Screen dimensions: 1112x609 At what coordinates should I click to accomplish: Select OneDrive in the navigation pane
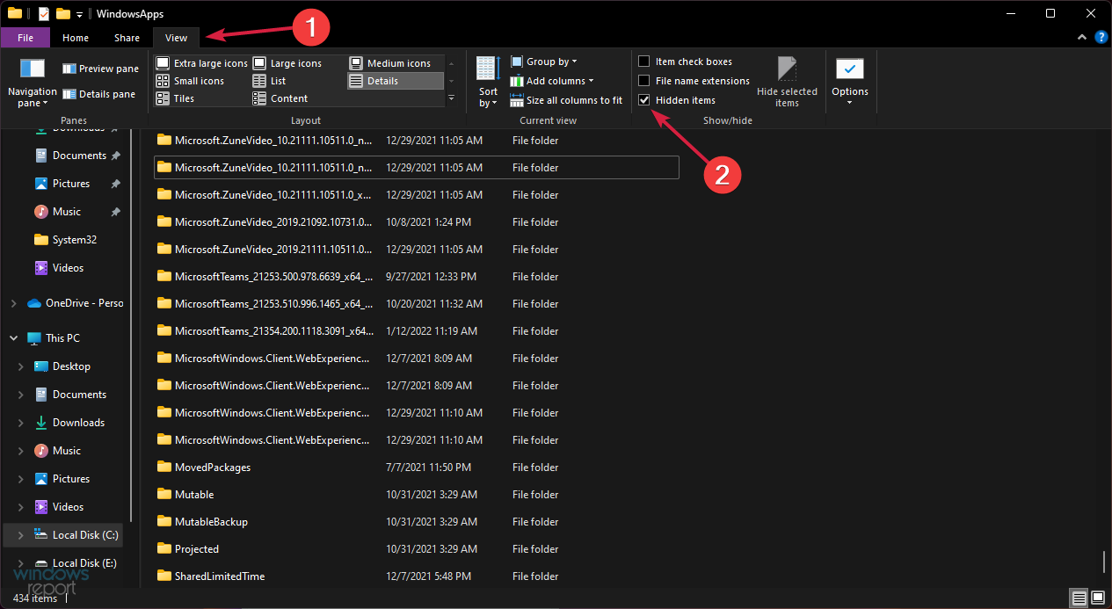[84, 303]
